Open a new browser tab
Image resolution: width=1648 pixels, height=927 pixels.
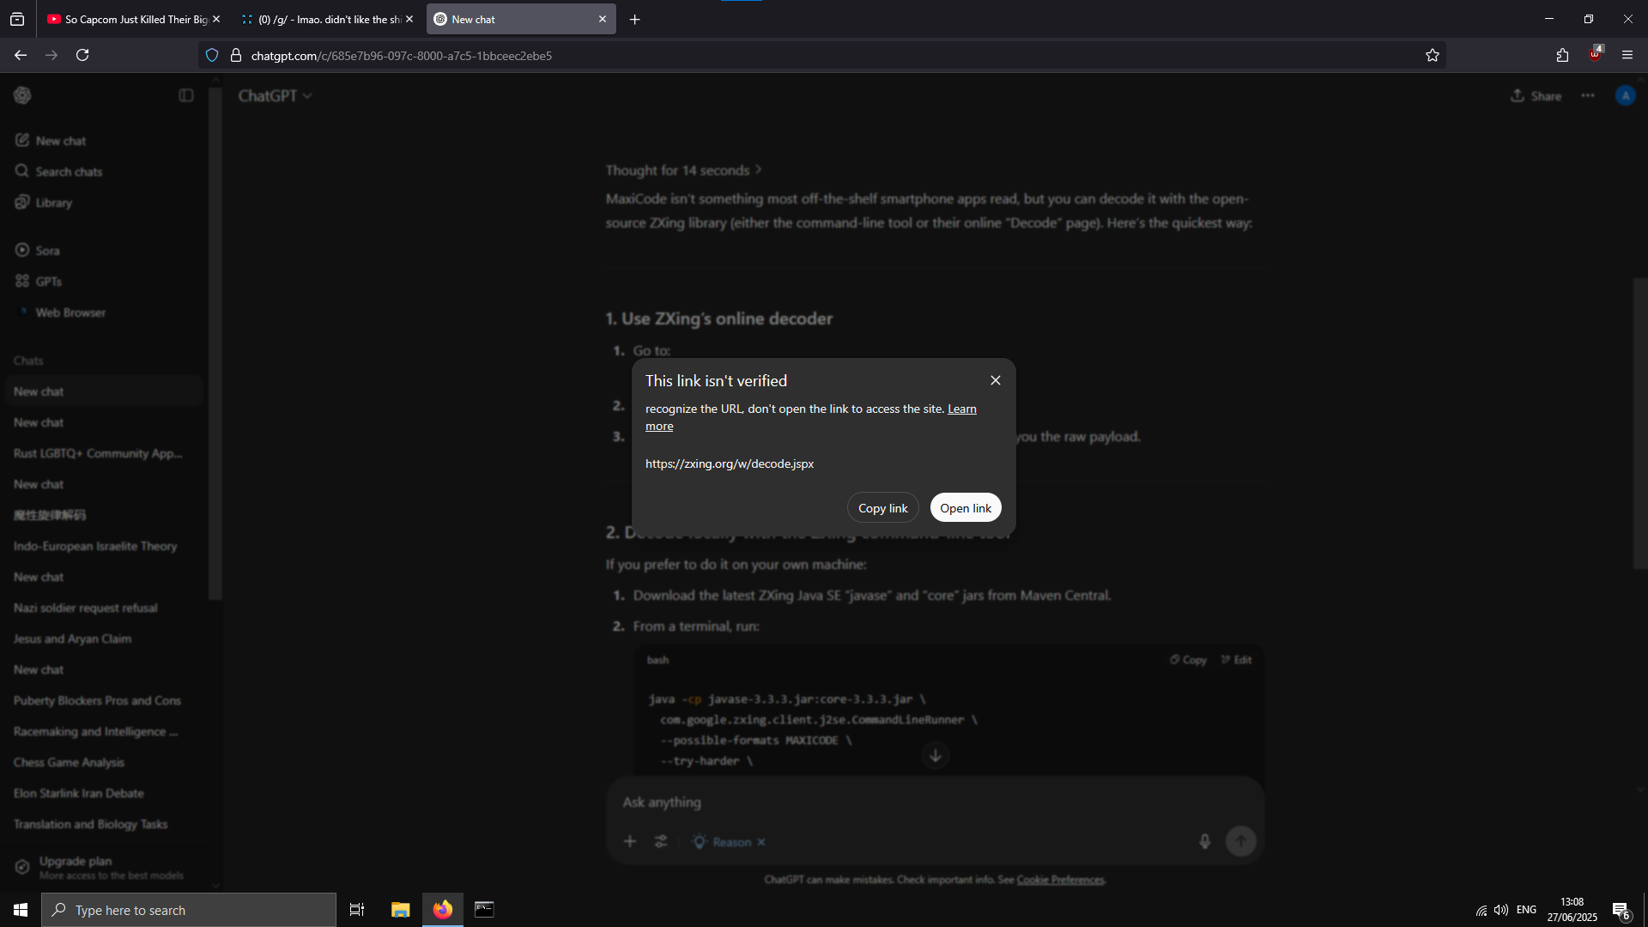635,20
